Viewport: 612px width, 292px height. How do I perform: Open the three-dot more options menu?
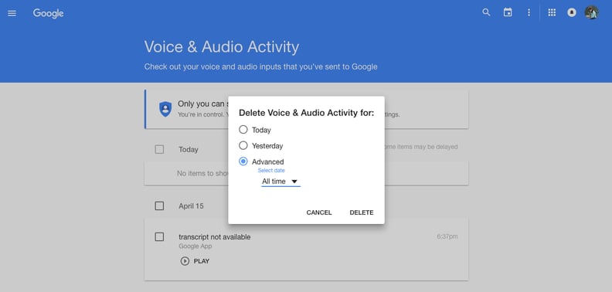click(529, 12)
